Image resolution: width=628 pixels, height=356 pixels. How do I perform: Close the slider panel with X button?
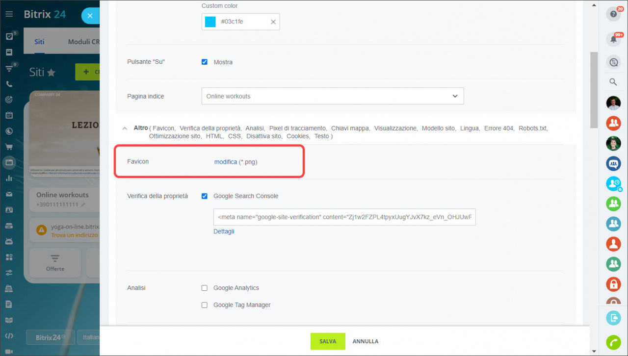[90, 16]
